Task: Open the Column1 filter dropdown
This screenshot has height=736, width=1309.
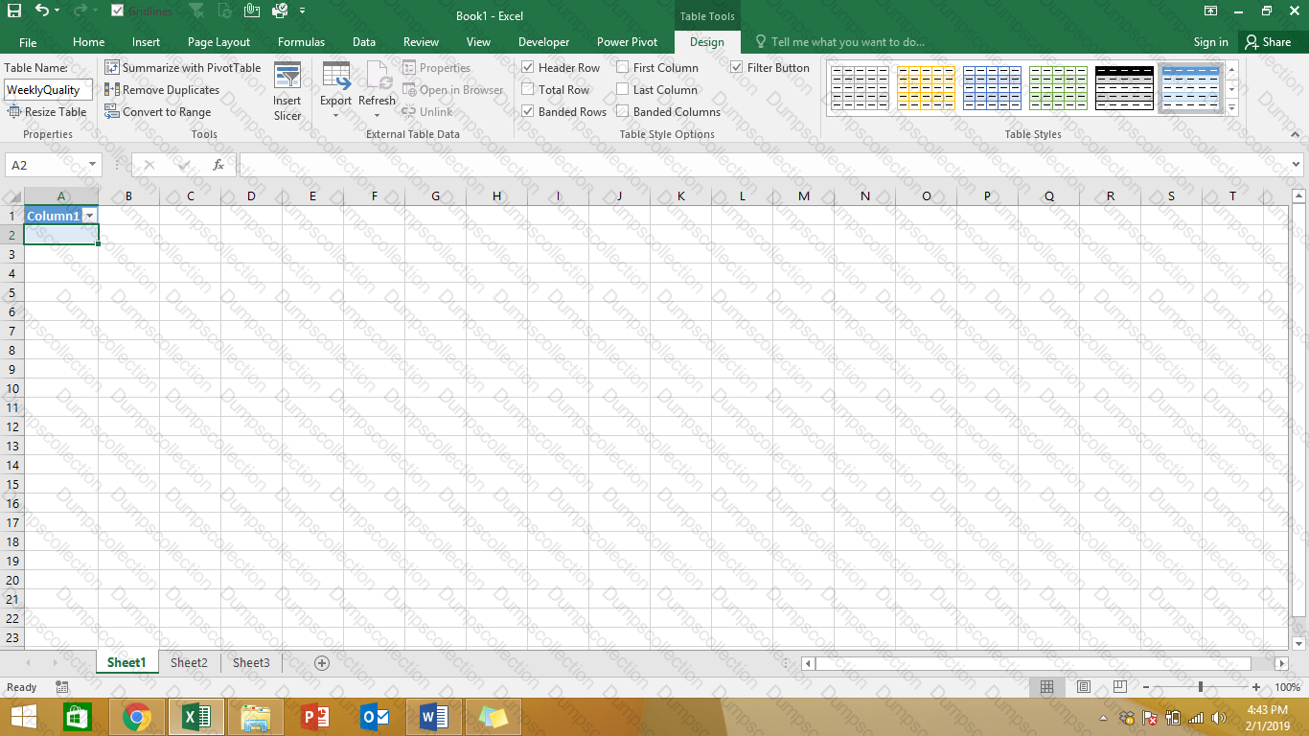Action: click(x=89, y=217)
